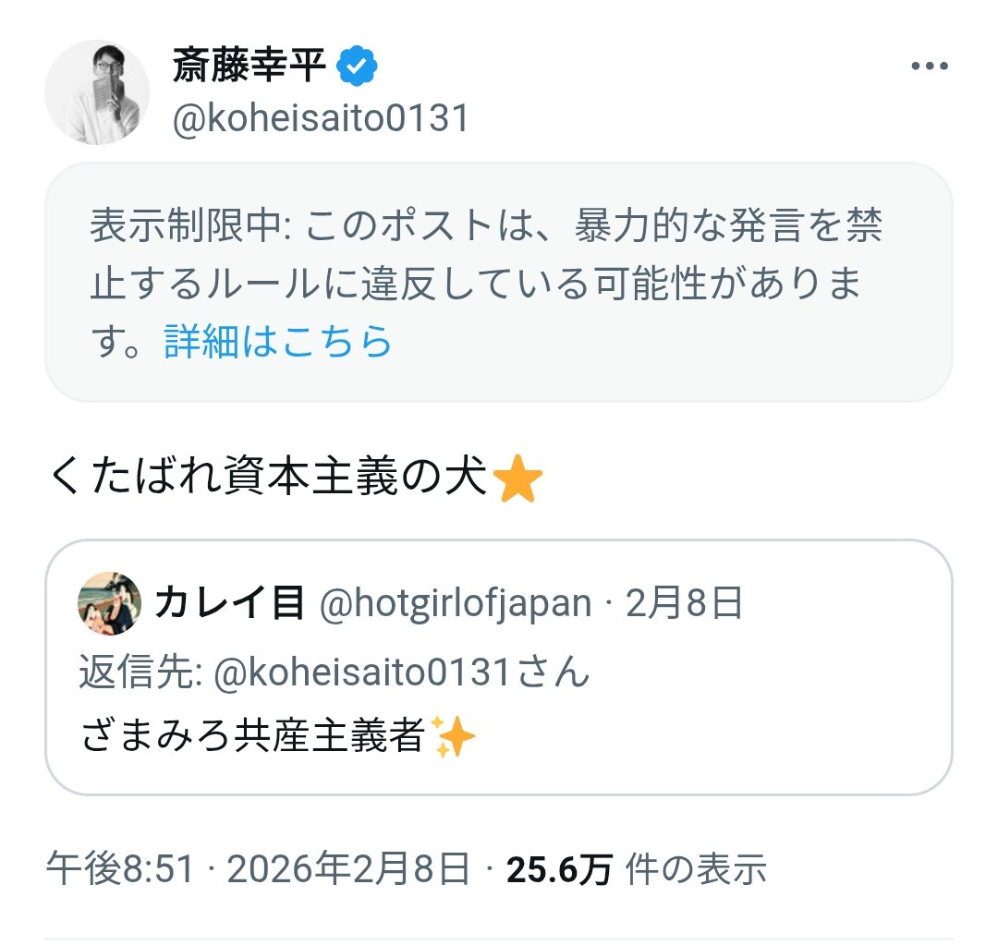The width and height of the screenshot is (998, 945).
Task: Open the quoted post ざまみろ共産主義者
Action: coord(252,737)
